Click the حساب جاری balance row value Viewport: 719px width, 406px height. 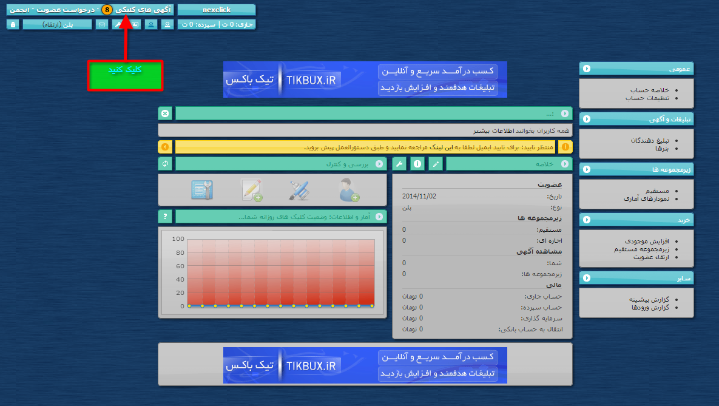point(413,296)
